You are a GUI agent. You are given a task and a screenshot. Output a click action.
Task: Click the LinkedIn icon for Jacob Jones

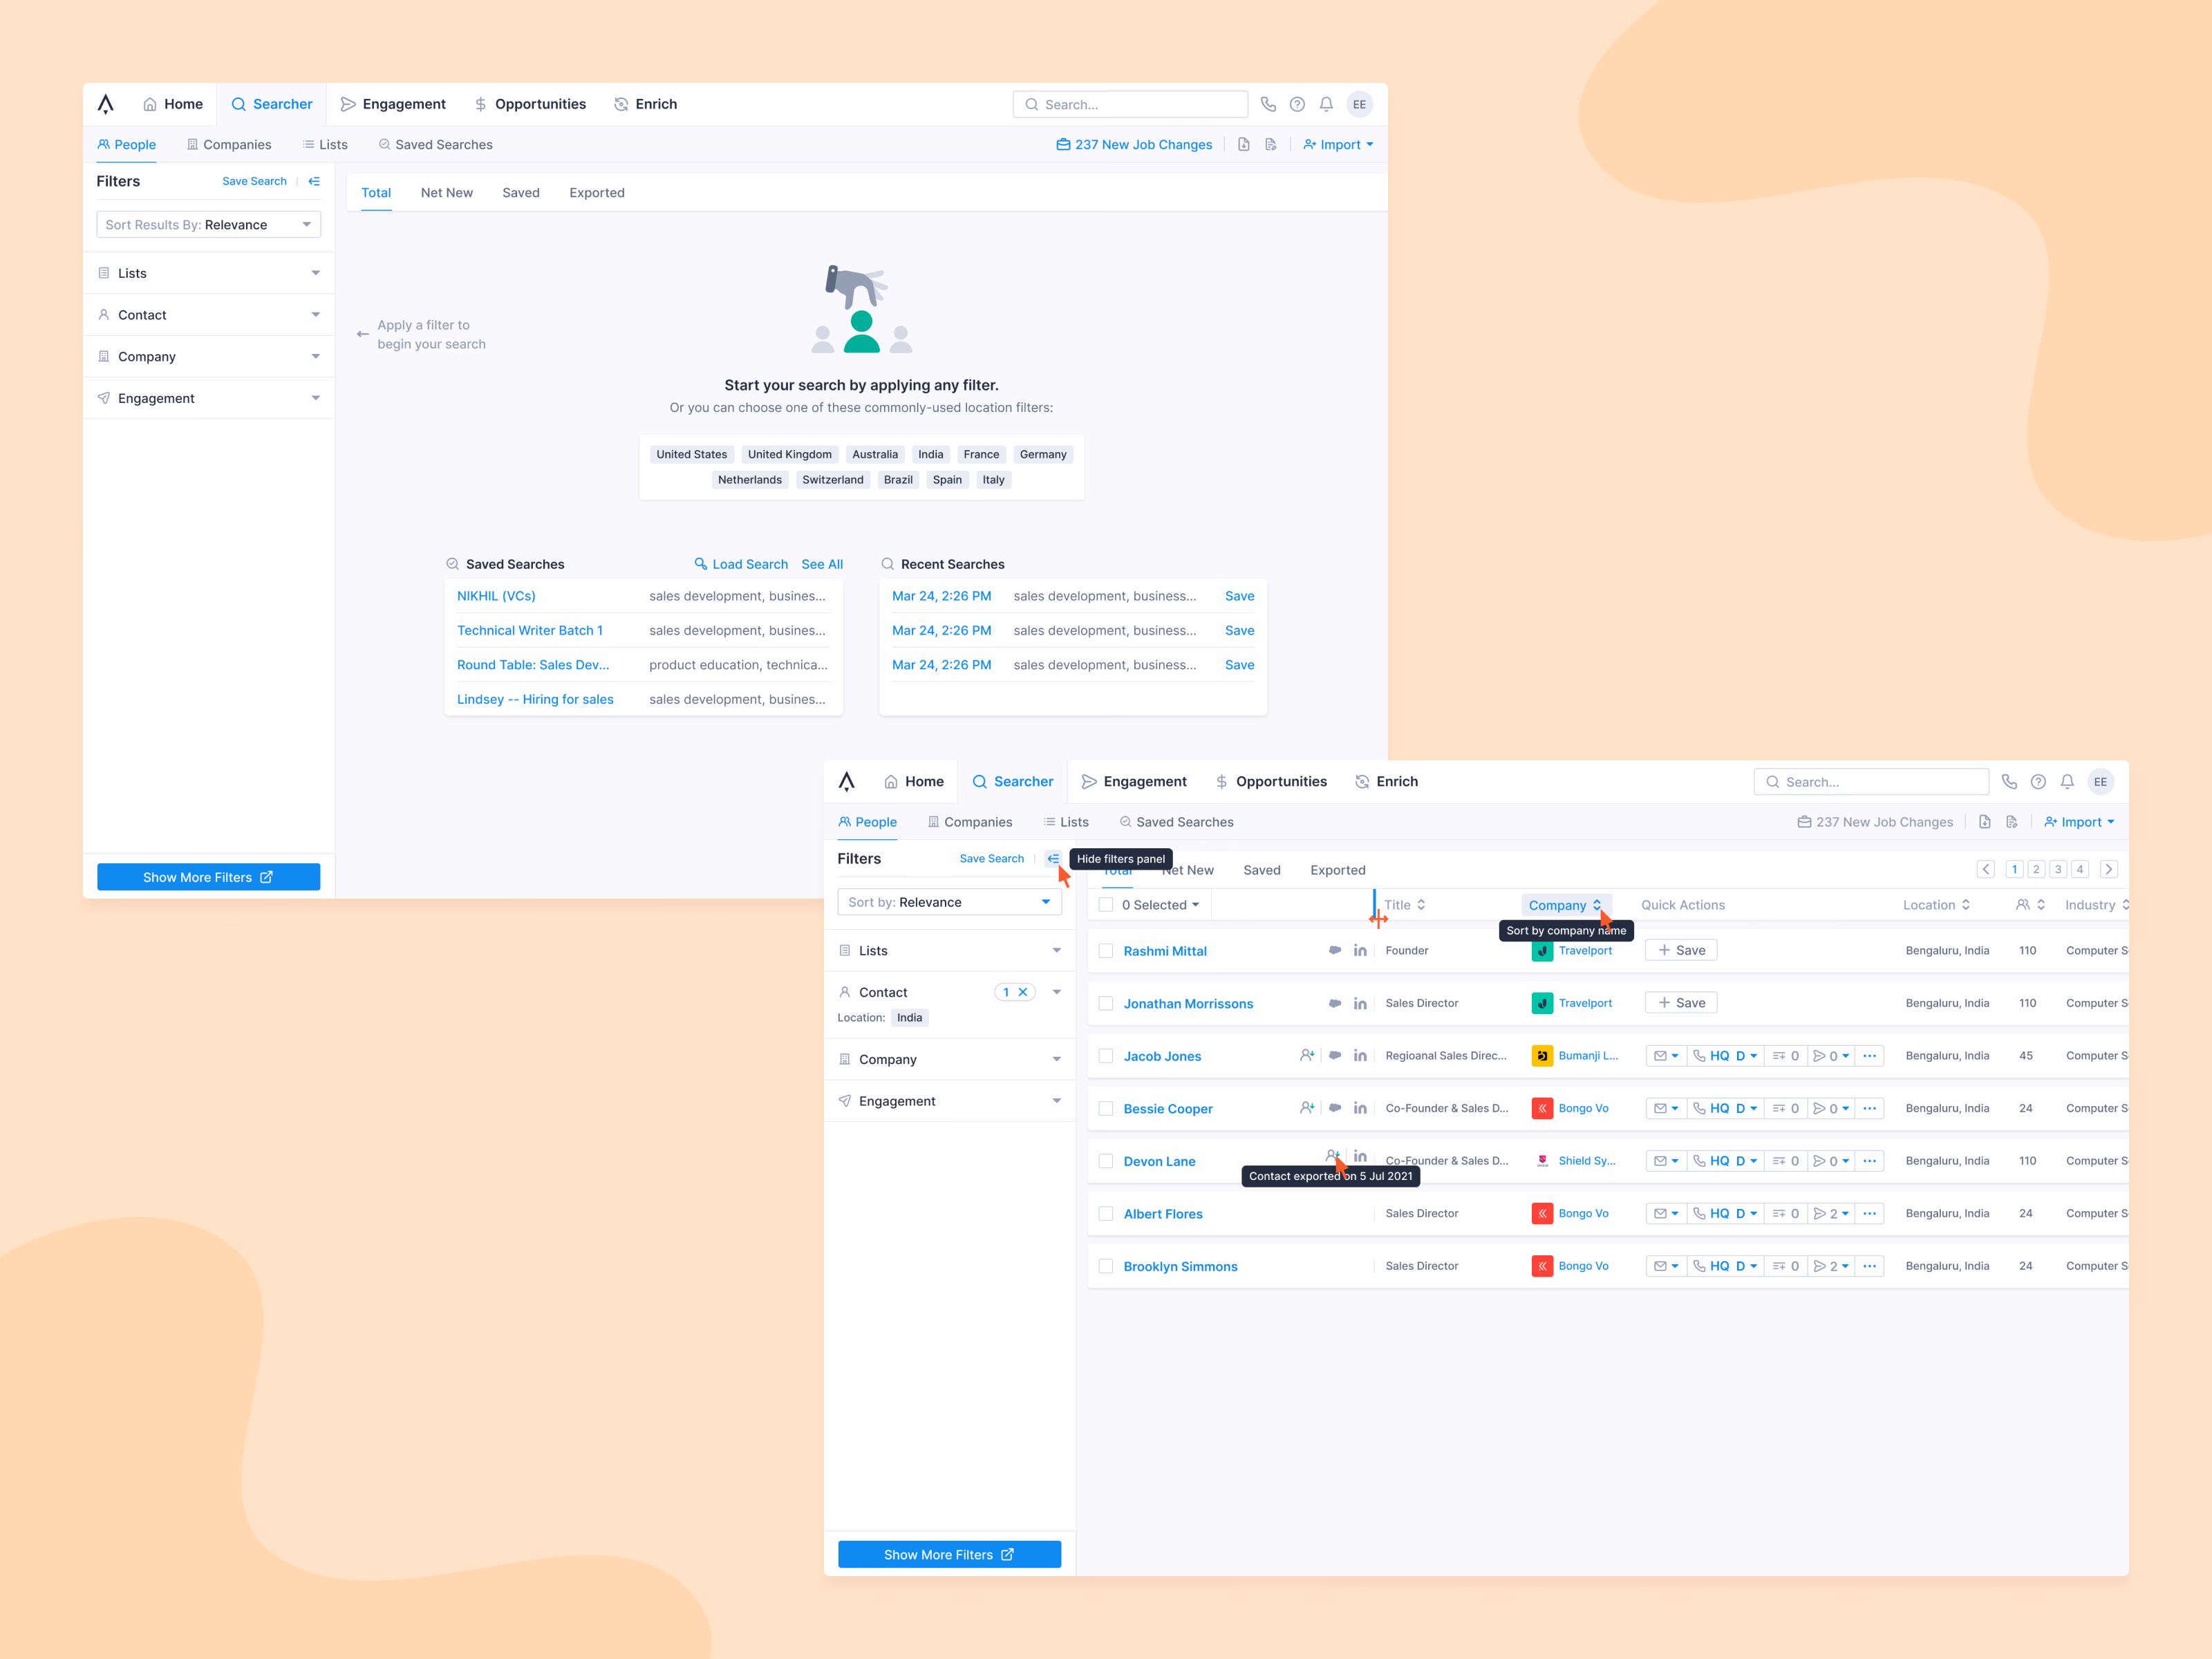(1360, 1055)
